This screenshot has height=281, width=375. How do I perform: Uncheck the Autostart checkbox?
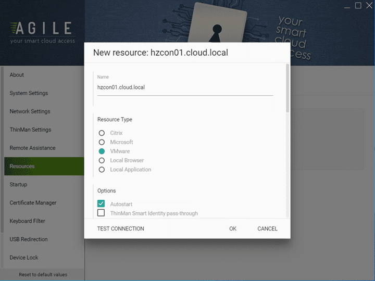pos(101,203)
